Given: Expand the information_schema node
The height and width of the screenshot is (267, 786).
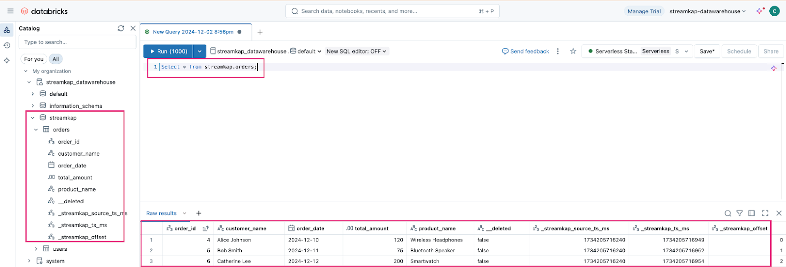Looking at the screenshot, I should (x=33, y=106).
